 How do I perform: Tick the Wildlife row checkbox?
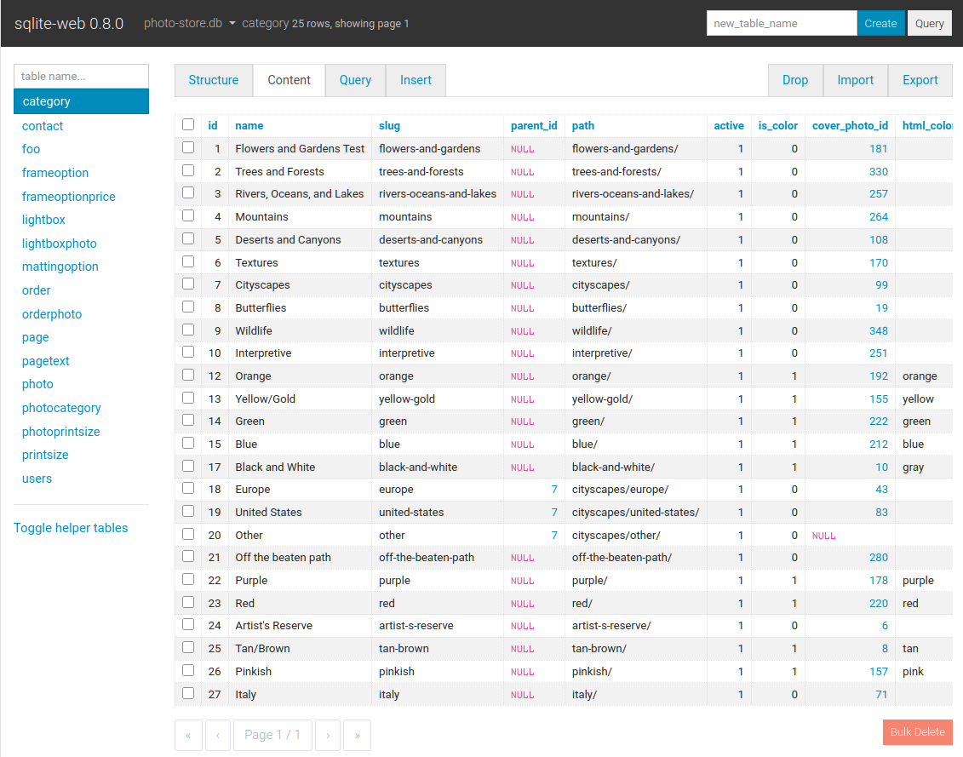point(188,330)
